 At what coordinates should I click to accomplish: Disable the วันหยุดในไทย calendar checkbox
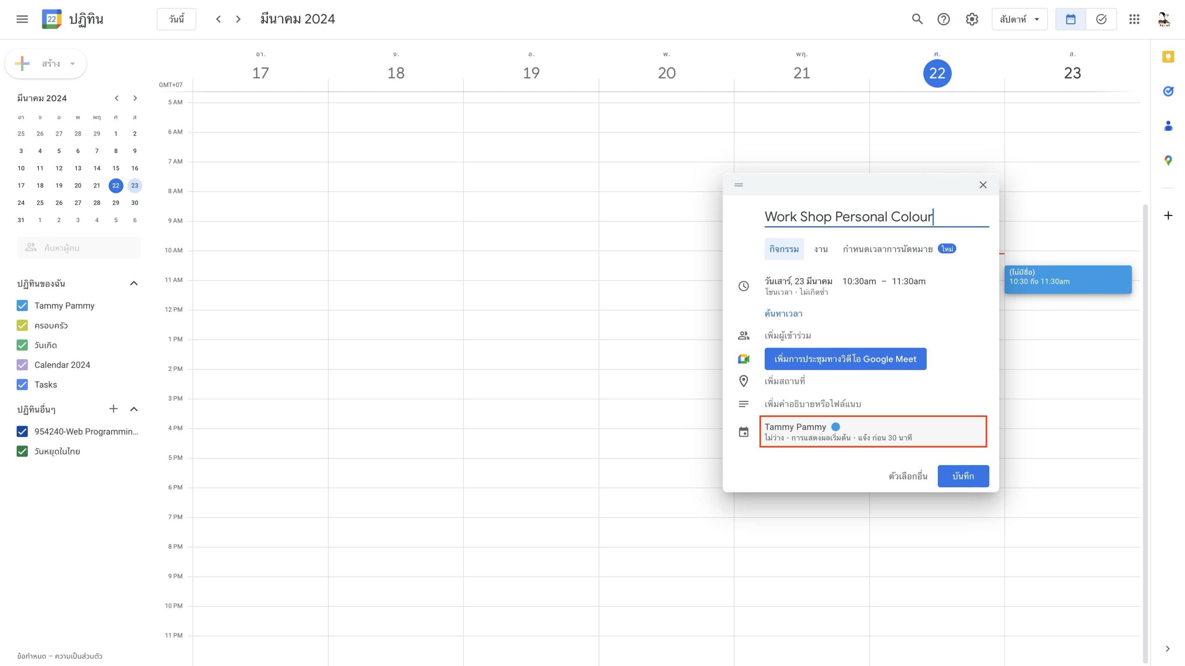[22, 451]
